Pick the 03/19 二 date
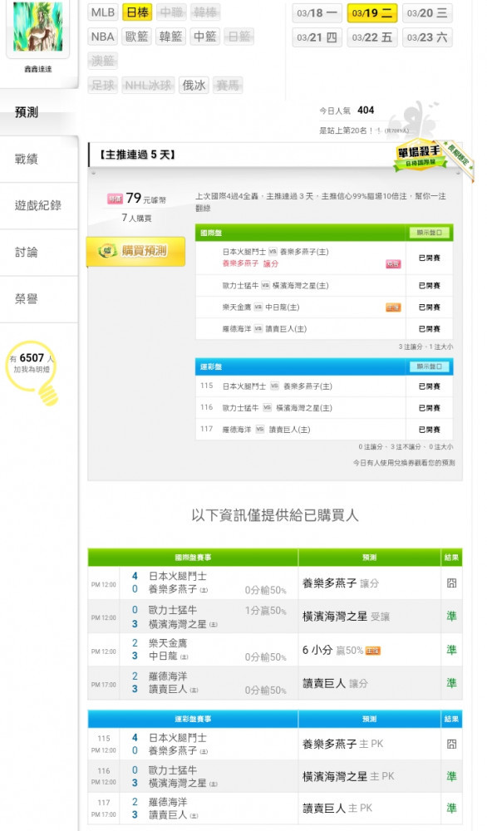487x831 pixels. 372,13
